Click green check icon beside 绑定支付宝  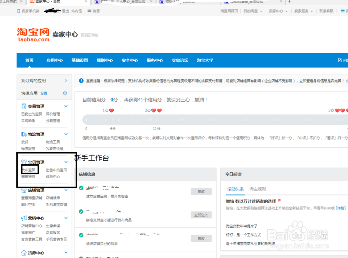(81, 212)
